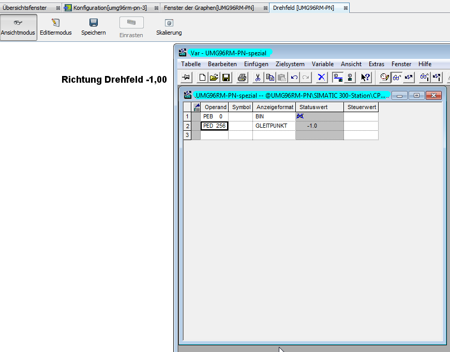Open a file with the folder icon
Viewport: 450px width, 352px height.
click(214, 78)
